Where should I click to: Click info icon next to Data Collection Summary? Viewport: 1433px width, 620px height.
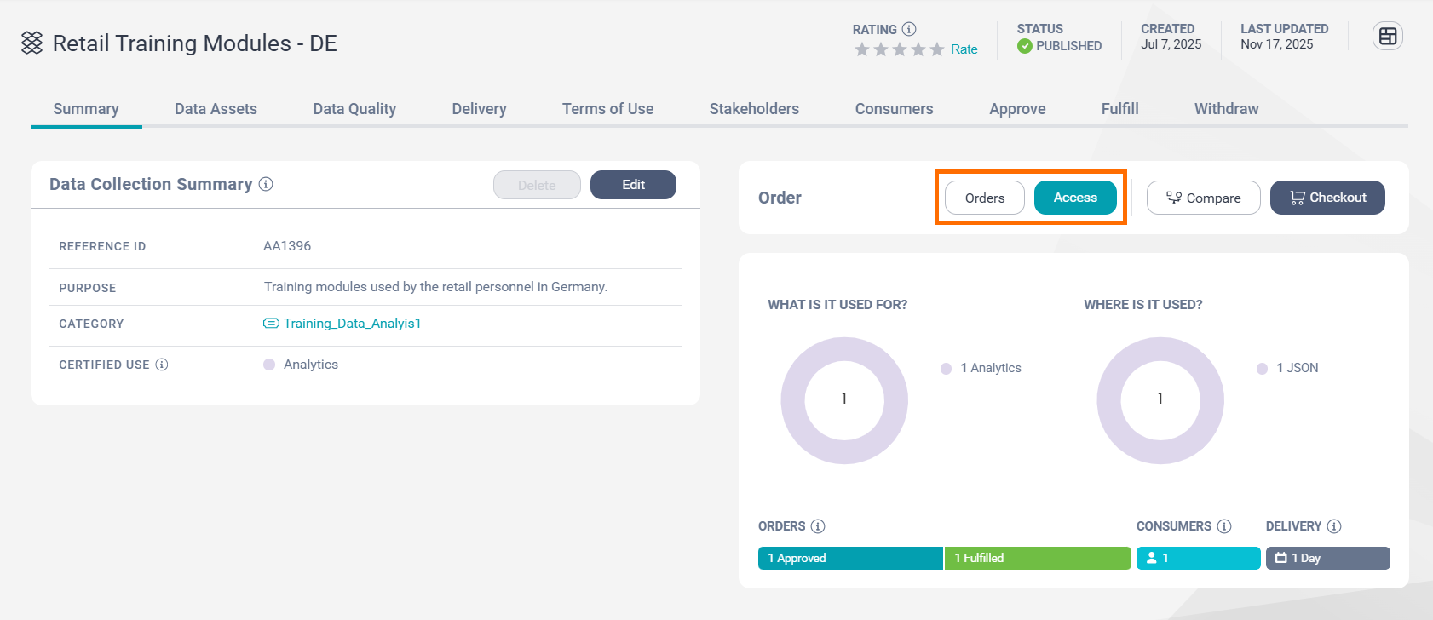pos(266,184)
